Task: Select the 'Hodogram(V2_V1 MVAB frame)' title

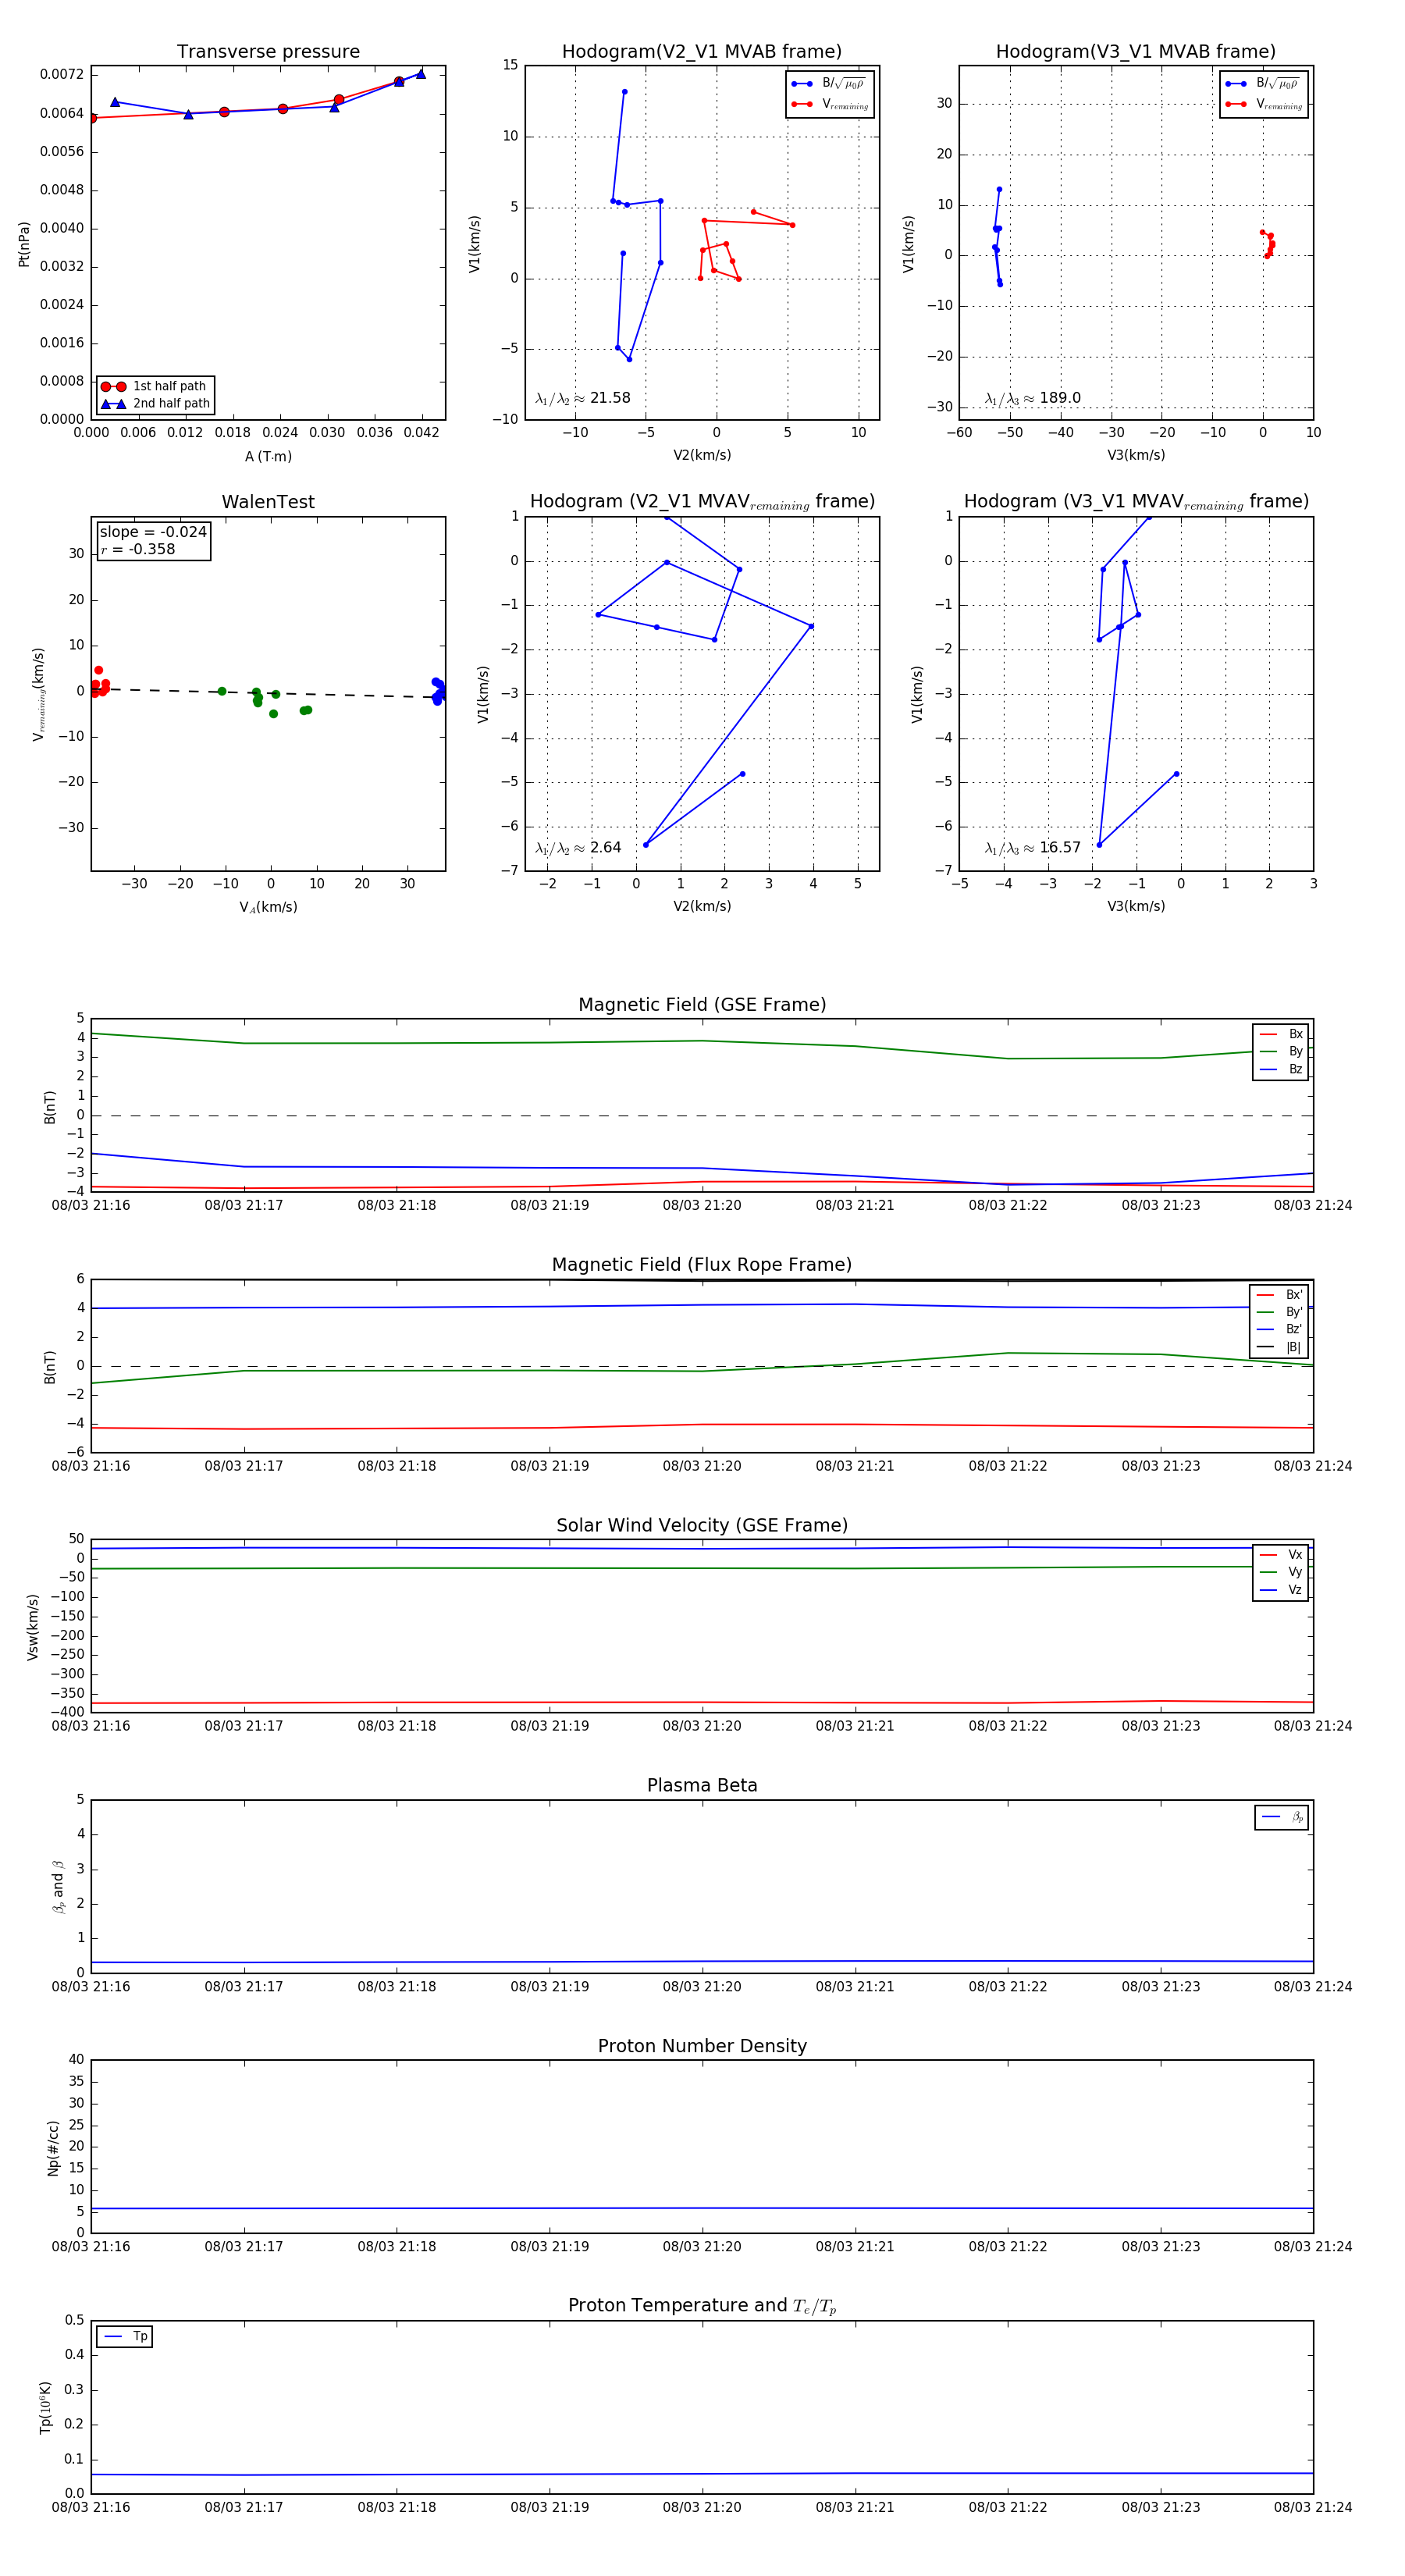Action: click(702, 52)
